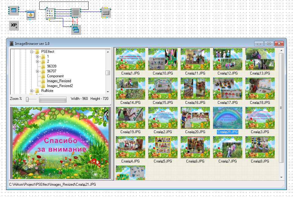The height and width of the screenshot is (197, 293).
Task: Click the Zoom % slider handle
Action: coord(27,99)
